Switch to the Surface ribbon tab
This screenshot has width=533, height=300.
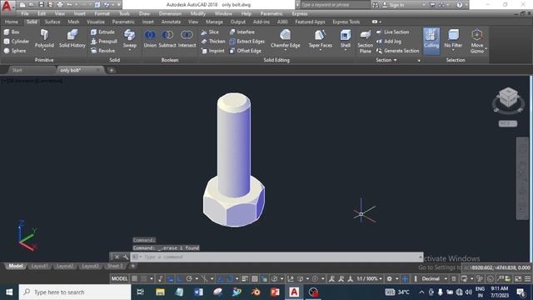(x=52, y=22)
